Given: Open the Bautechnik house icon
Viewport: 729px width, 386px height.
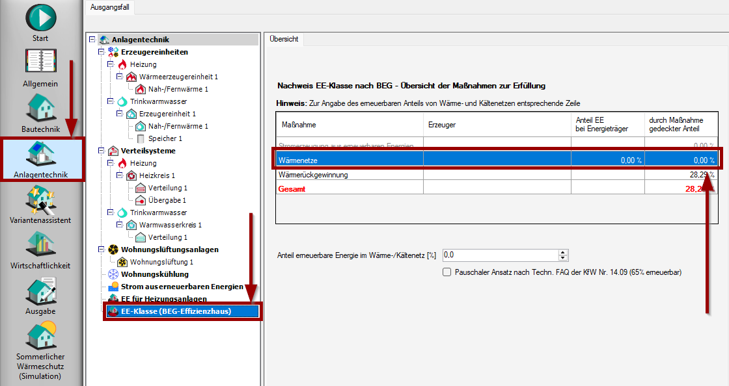Looking at the screenshot, I should 40,108.
